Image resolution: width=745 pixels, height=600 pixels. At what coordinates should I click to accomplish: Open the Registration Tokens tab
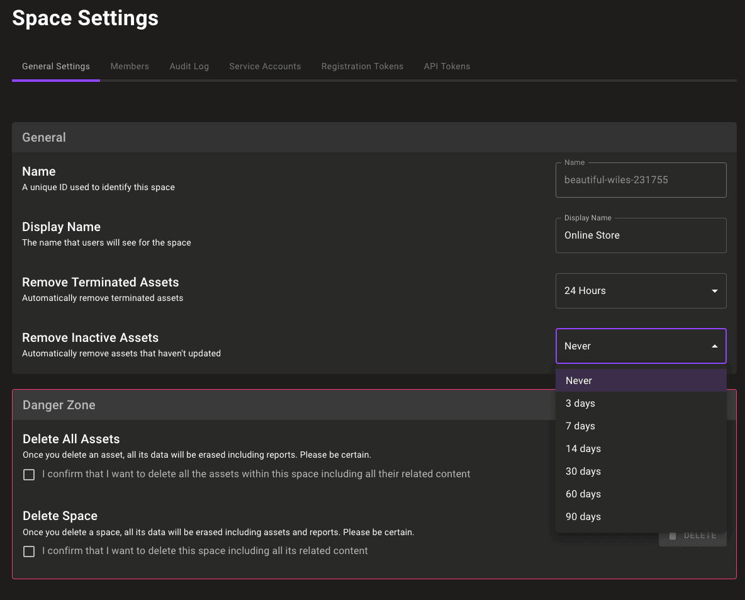coord(362,66)
